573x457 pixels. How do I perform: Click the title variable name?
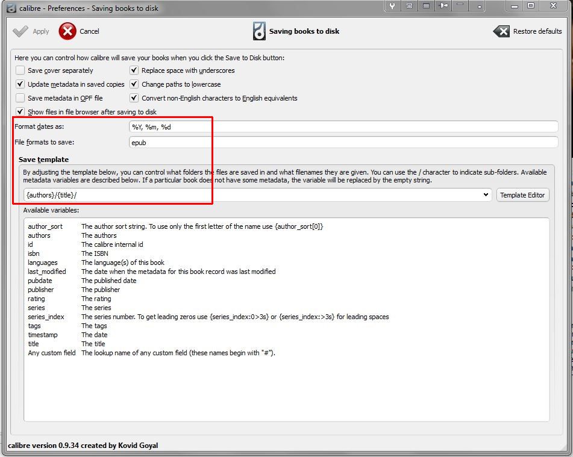33,344
